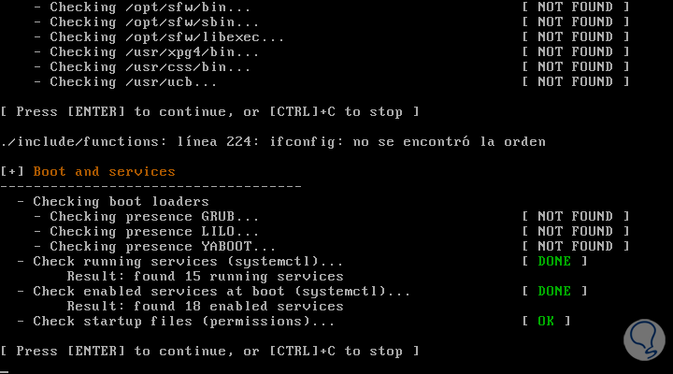Screen dimensions: 673x374
Task: Click the "Checking /usr/ucb..." line text
Action: tap(133, 81)
